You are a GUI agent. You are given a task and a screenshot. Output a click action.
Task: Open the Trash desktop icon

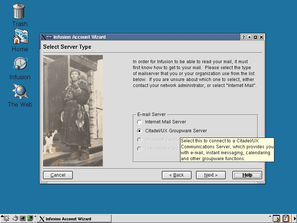(19, 12)
